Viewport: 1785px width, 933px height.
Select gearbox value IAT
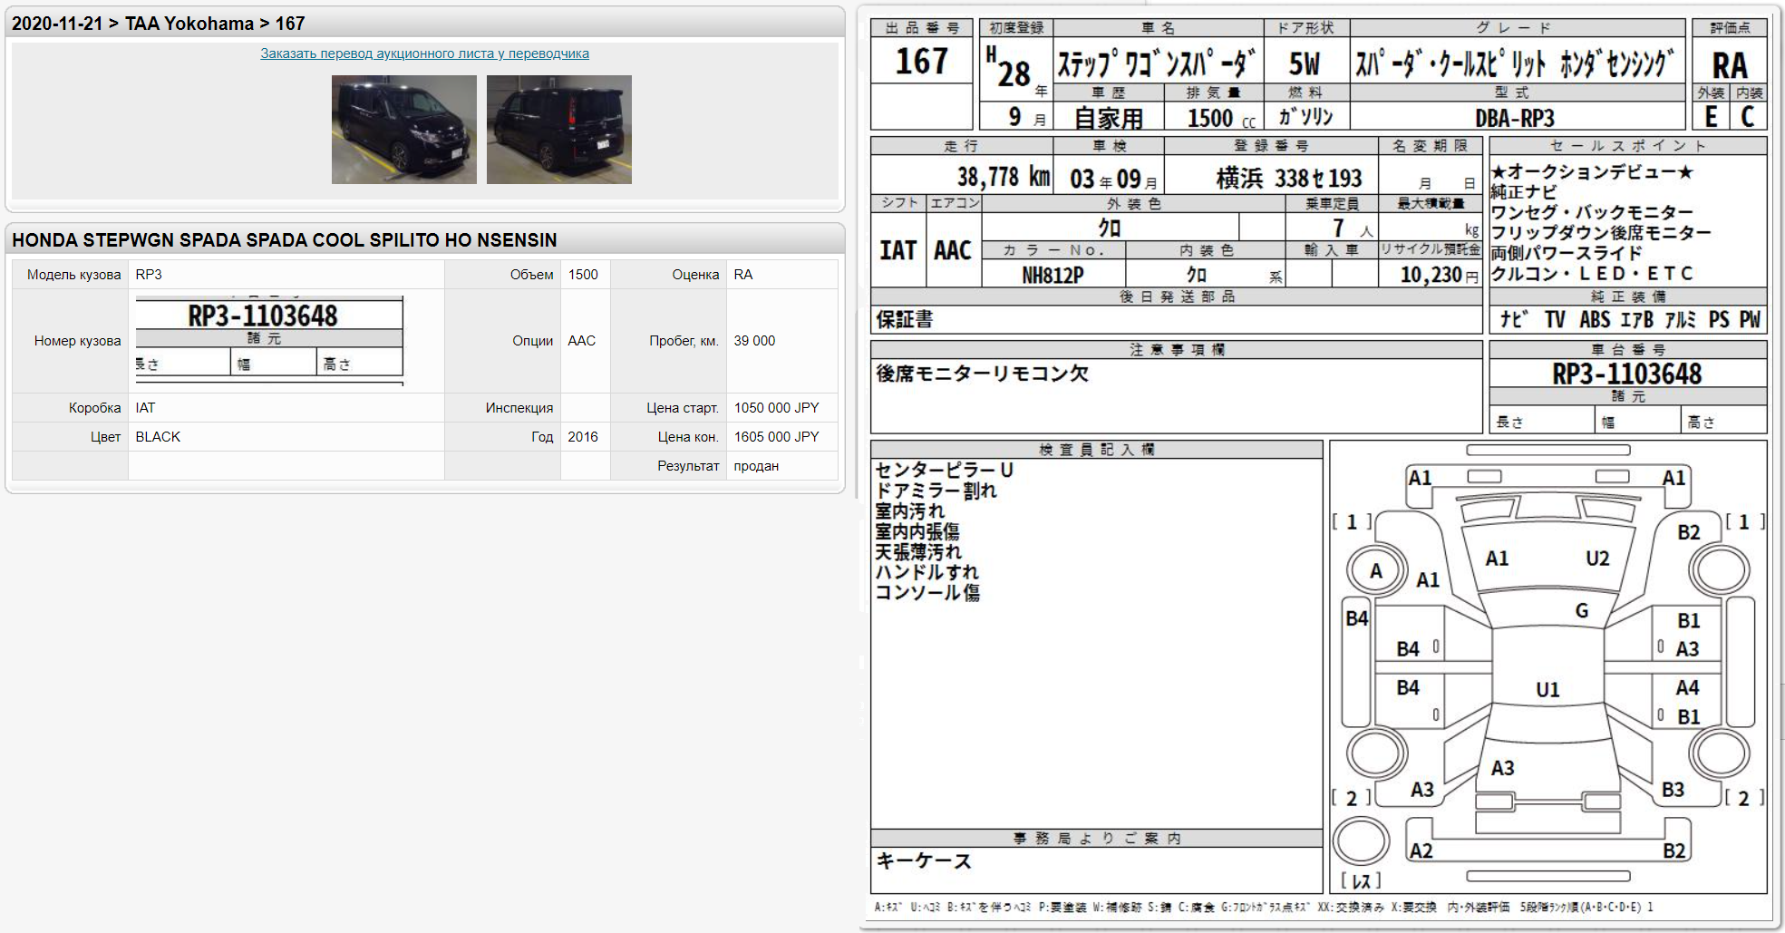[145, 408]
